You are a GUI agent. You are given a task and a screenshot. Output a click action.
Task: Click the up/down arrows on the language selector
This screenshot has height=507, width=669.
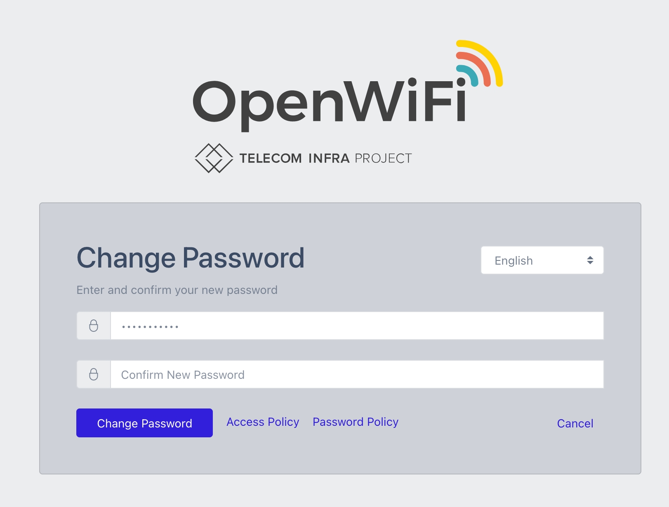pos(590,260)
